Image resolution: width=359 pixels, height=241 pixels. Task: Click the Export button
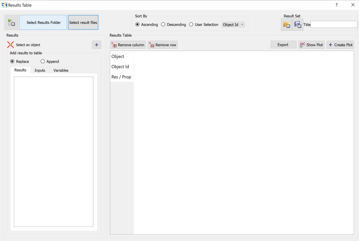[x=283, y=45]
